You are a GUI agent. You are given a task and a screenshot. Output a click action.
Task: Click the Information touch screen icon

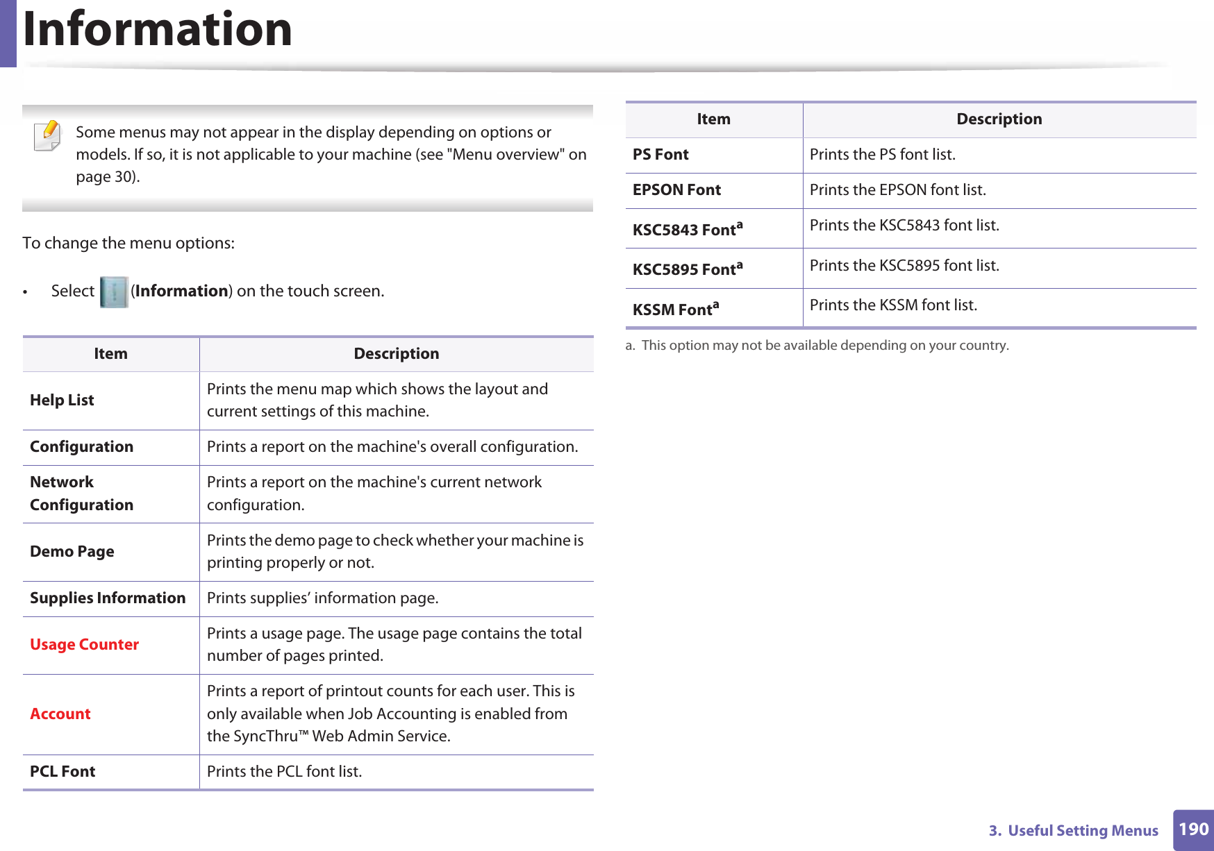coord(114,292)
